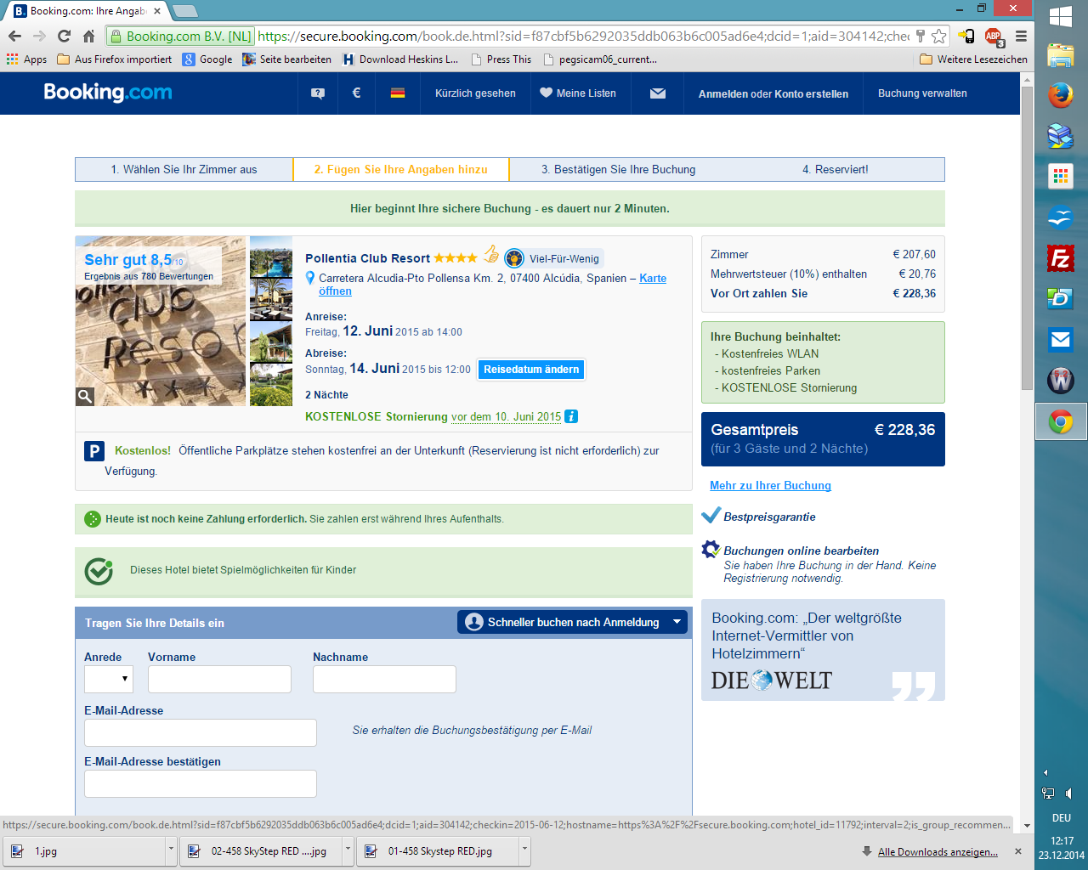Expand the Anrede dropdown
This screenshot has width=1088, height=870.
[109, 679]
